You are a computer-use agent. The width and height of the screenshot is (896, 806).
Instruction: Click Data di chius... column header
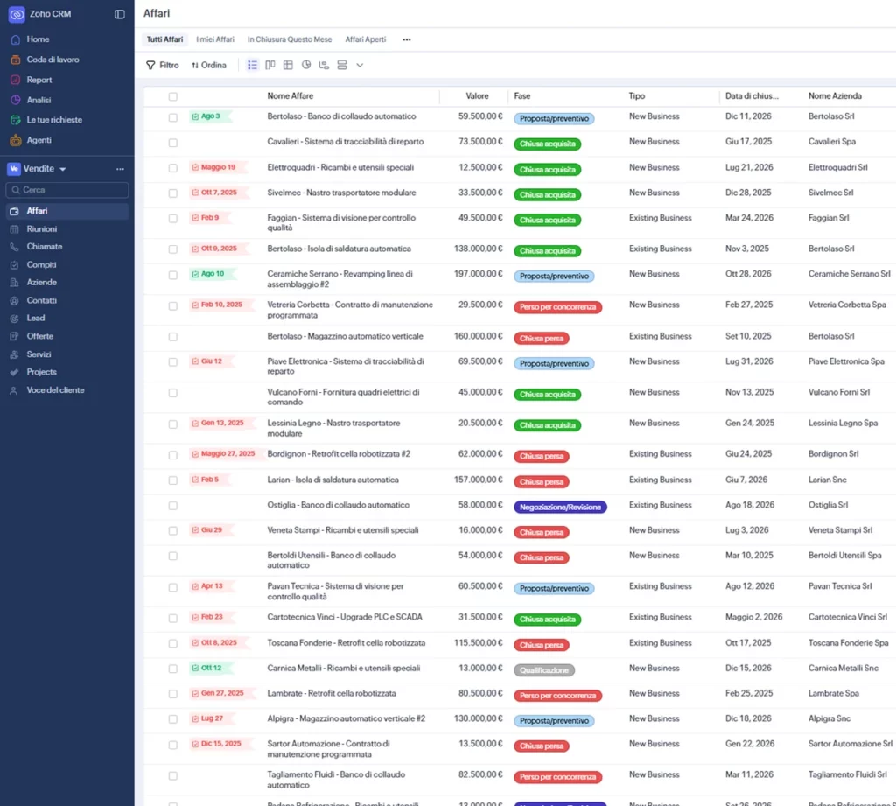(752, 96)
